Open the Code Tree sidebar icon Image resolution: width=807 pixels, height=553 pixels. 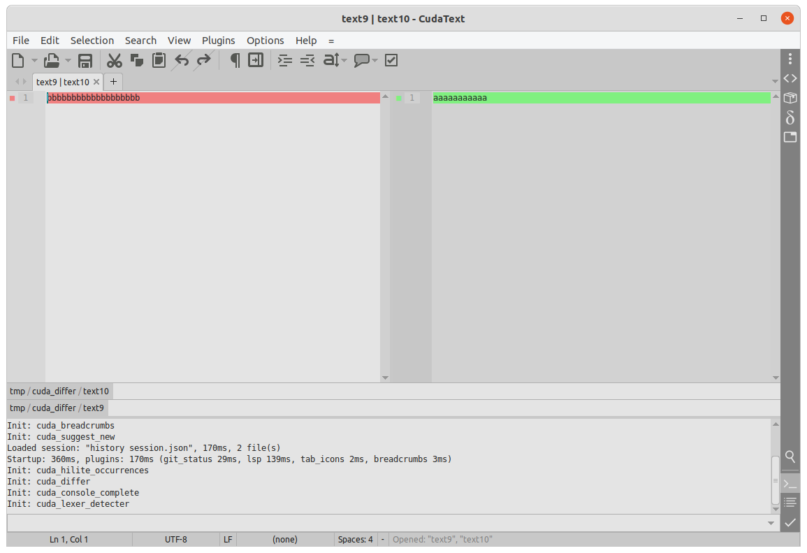(x=790, y=78)
